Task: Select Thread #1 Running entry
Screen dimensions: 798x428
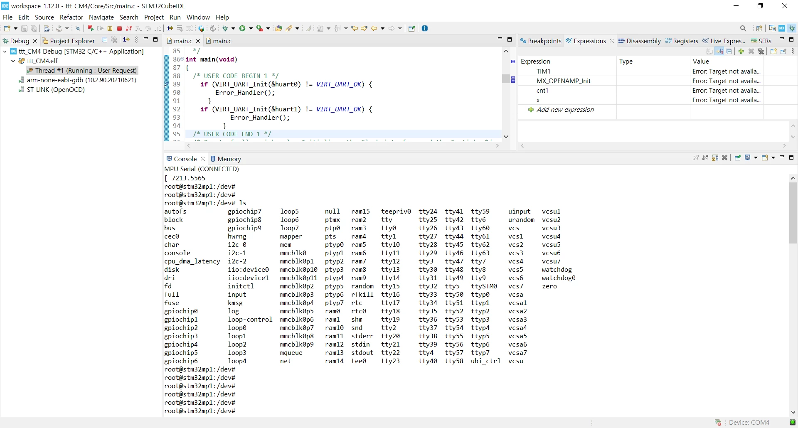Action: coord(82,71)
